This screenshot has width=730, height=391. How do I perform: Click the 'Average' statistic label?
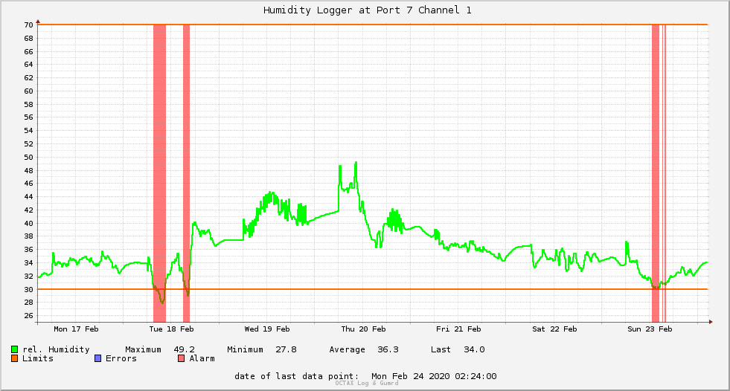tap(347, 349)
